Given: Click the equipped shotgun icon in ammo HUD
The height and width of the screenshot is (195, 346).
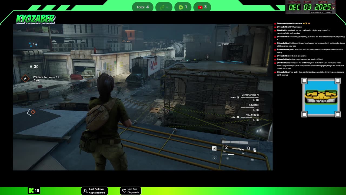Looking at the screenshot, I should point(238,149).
